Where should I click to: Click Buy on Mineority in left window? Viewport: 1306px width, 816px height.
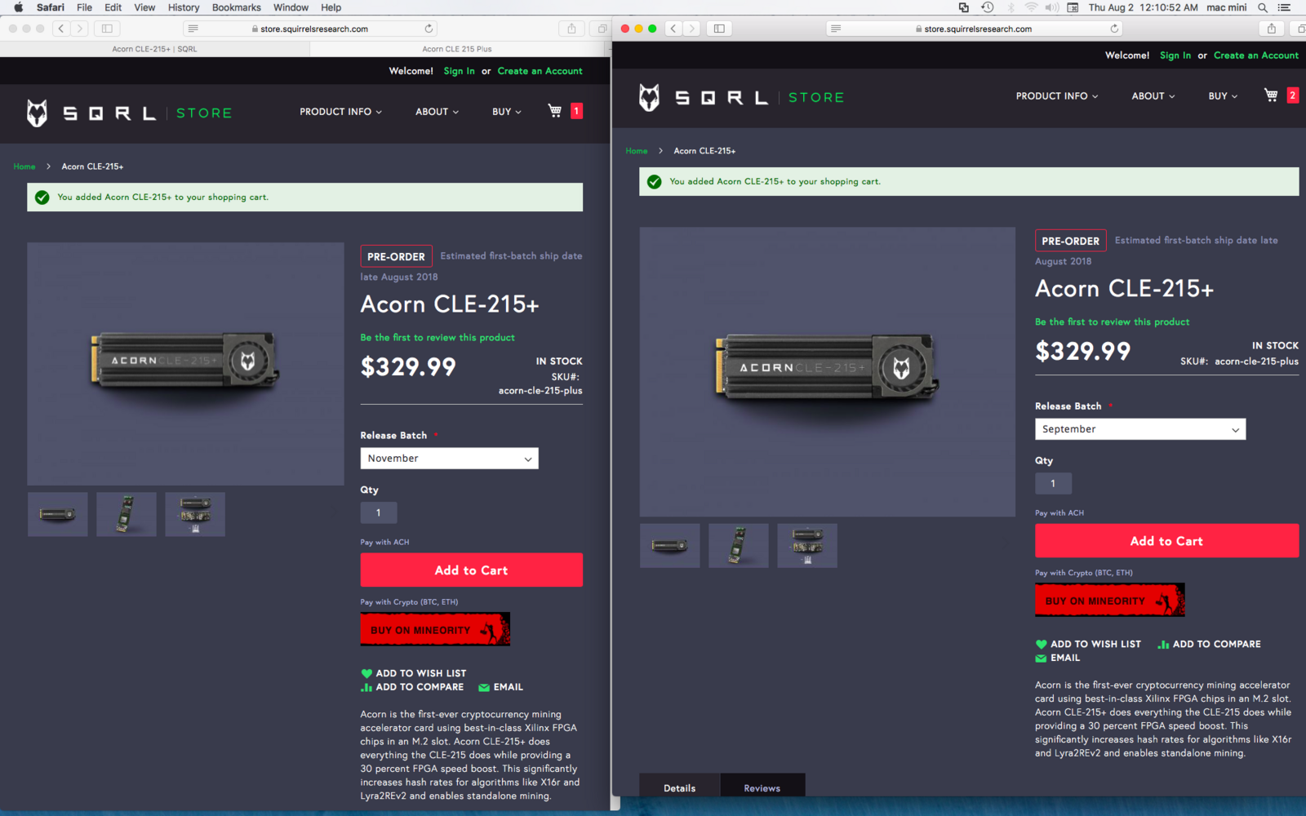(x=435, y=629)
